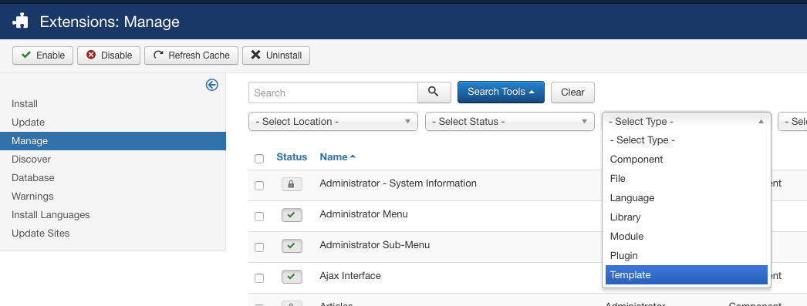Image resolution: width=807 pixels, height=306 pixels.
Task: Select the Administrator Sub-Menu row checkbox
Action: [259, 247]
